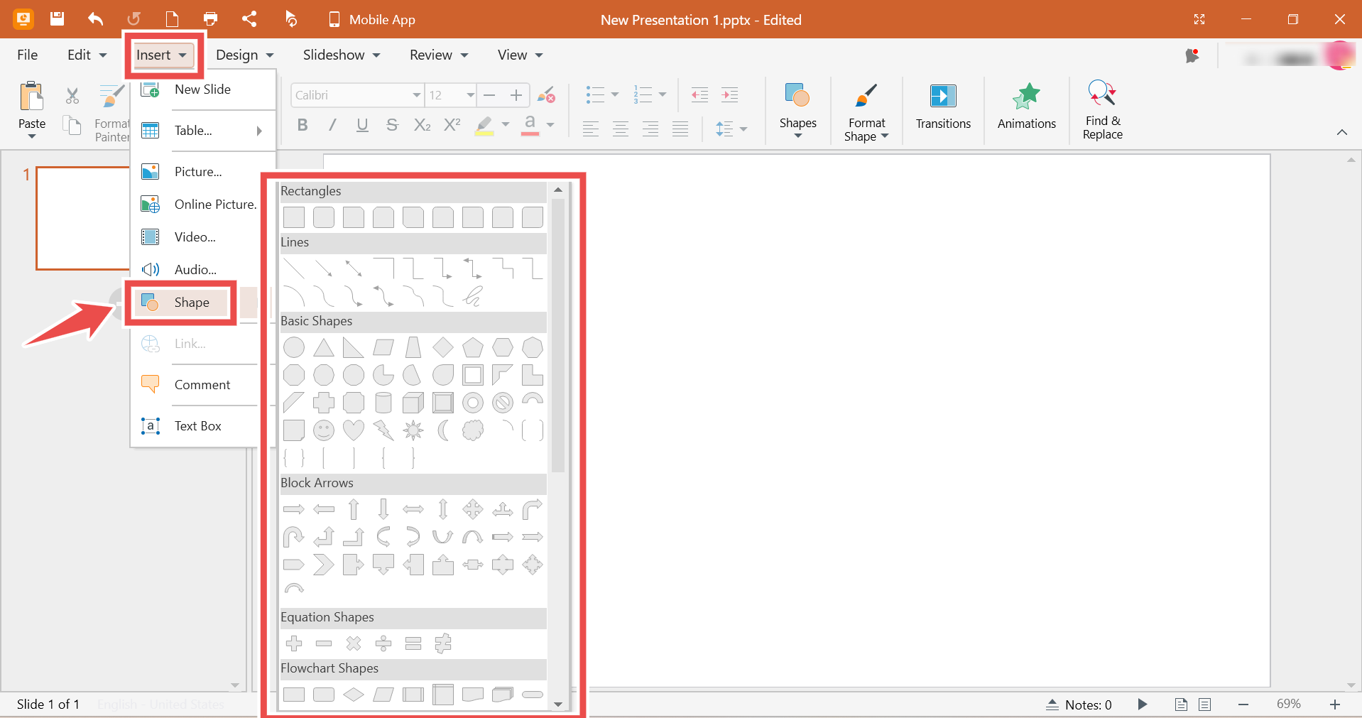Open Find & Replace
This screenshot has height=718, width=1362.
1102,110
